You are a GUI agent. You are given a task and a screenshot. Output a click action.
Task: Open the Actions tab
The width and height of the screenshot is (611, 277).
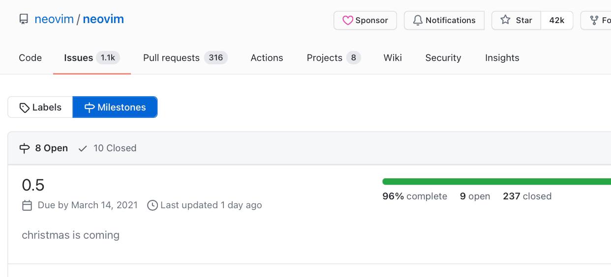267,58
